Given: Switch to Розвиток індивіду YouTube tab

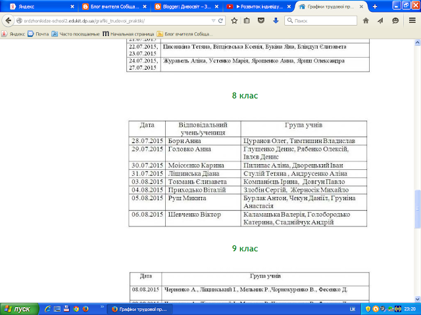Looking at the screenshot, I should point(258,7).
